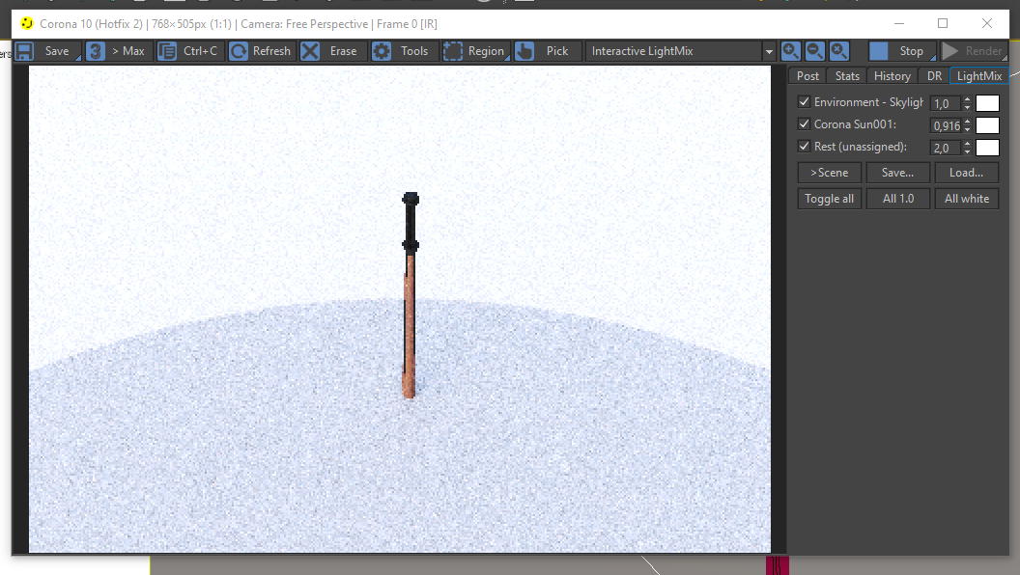This screenshot has height=575, width=1020.
Task: Activate the Region selection icon
Action: pyautogui.click(x=453, y=51)
